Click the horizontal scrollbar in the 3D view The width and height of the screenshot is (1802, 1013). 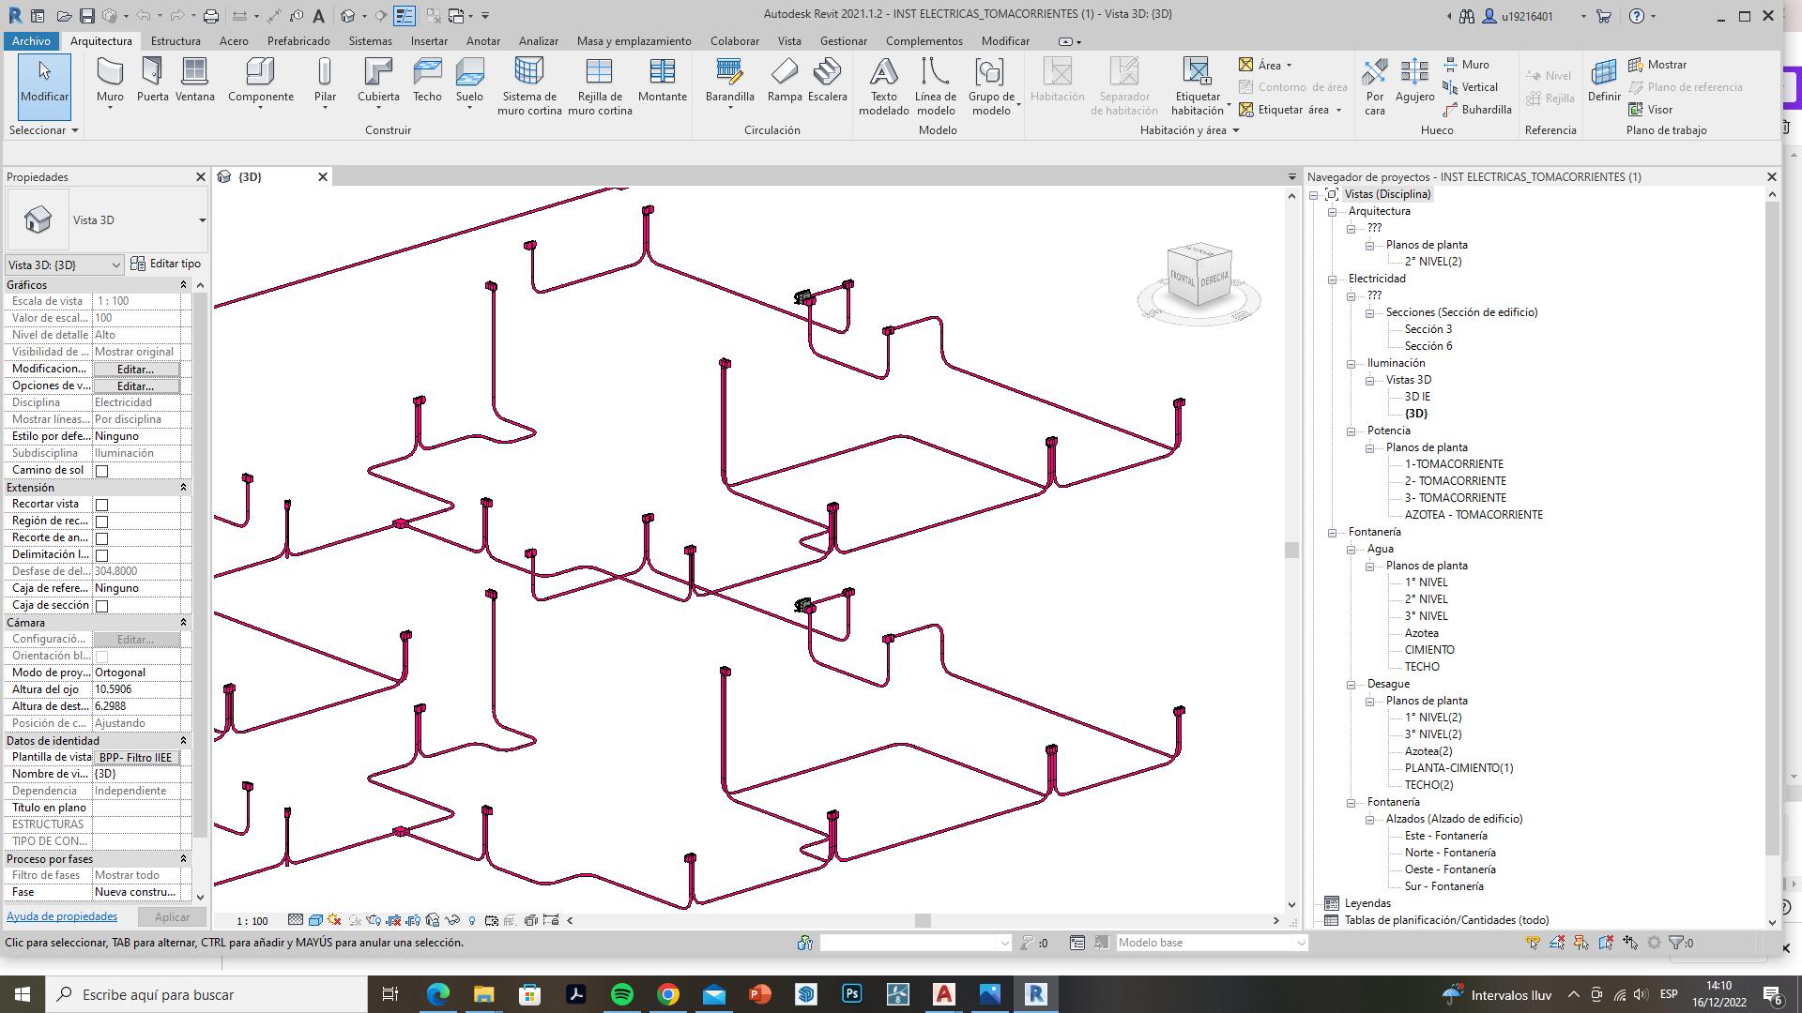point(923,921)
